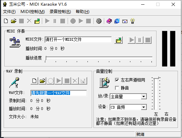Expand the 放/录 主音量 dropdown
The height and width of the screenshot is (138, 182).
(144, 97)
